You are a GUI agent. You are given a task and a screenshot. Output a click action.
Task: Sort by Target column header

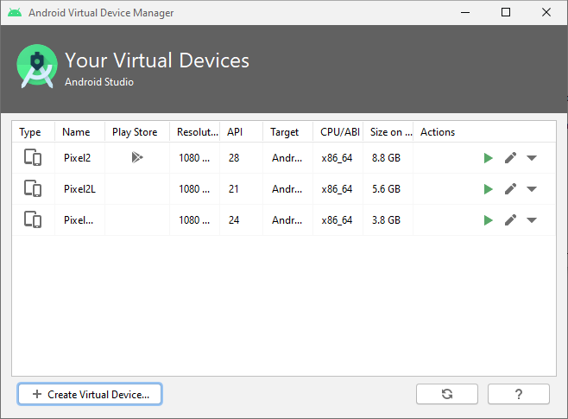coord(288,132)
